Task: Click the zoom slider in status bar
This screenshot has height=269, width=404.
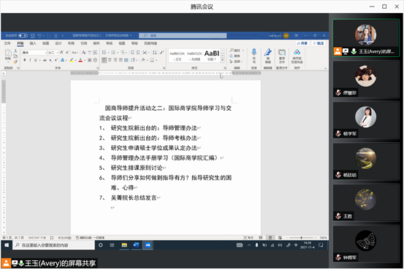Action: coord(301,238)
